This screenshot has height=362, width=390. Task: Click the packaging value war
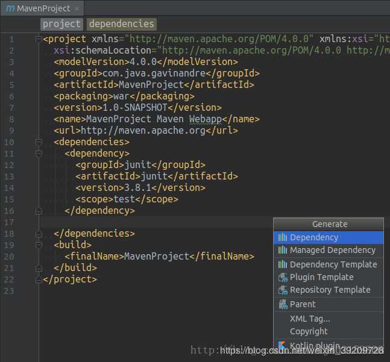(121, 96)
